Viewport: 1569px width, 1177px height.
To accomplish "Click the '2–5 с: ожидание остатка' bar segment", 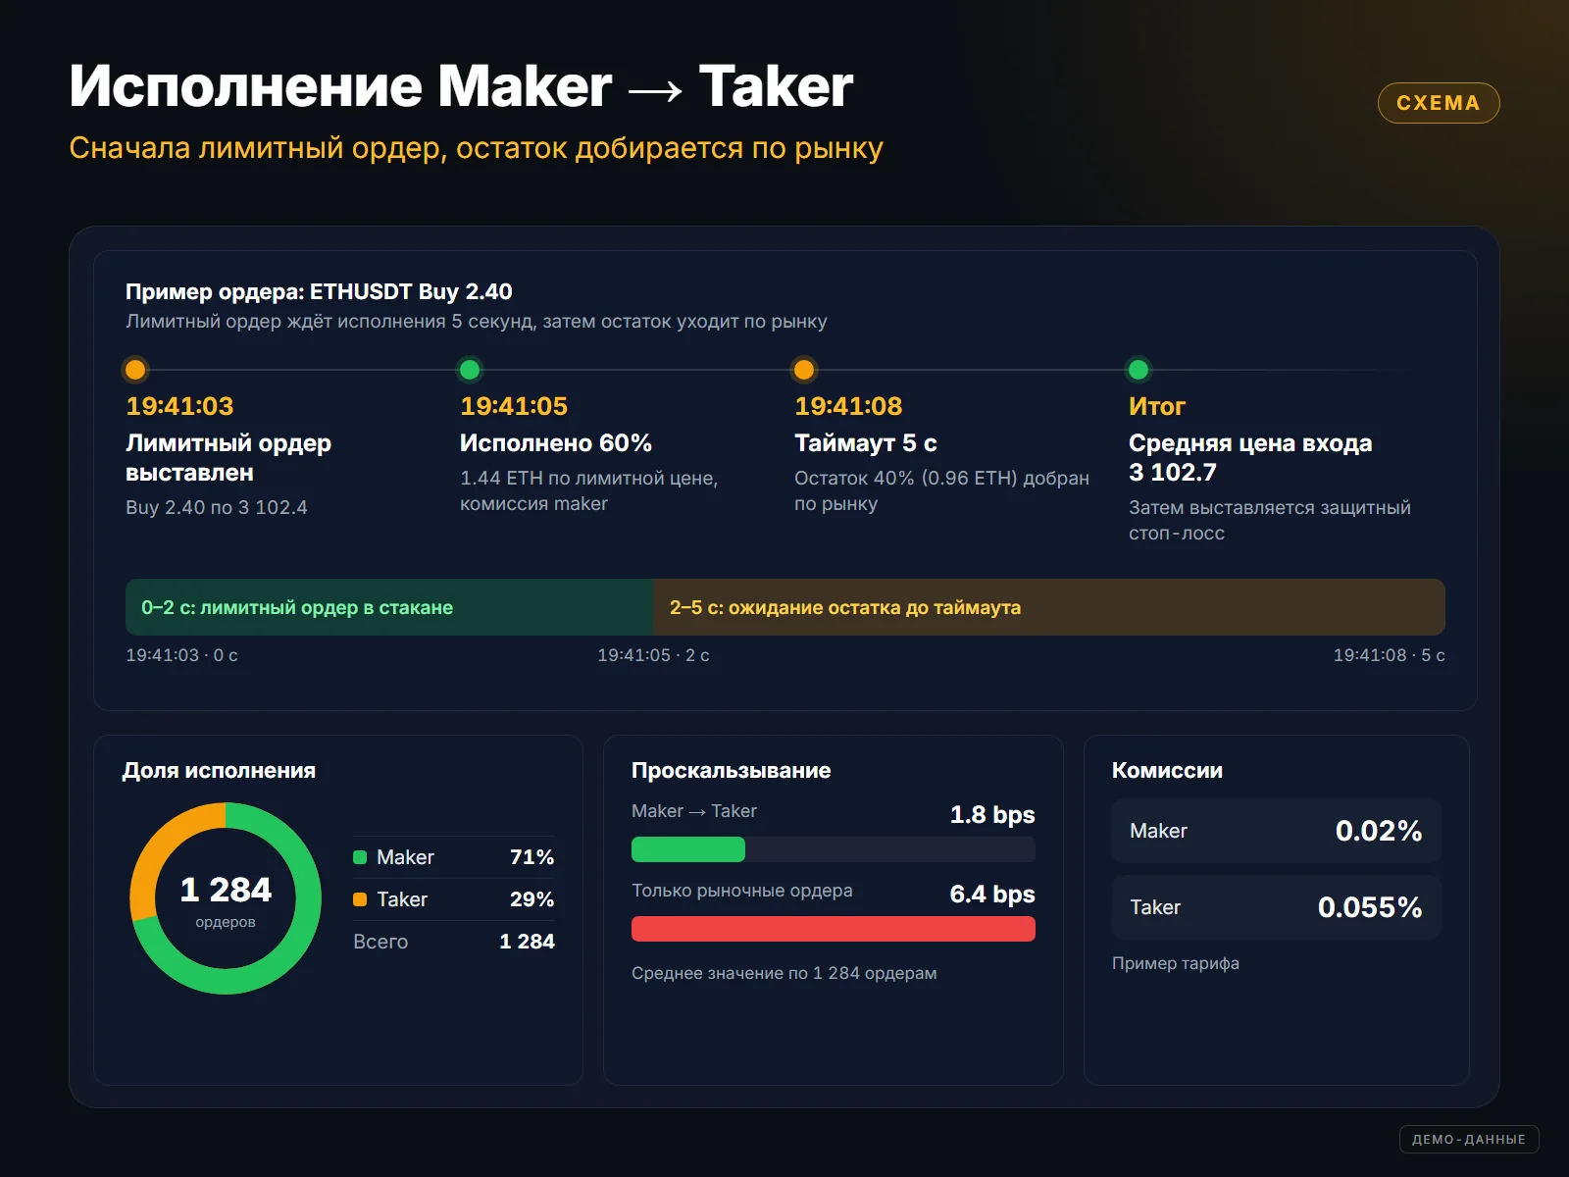I will tap(1049, 607).
